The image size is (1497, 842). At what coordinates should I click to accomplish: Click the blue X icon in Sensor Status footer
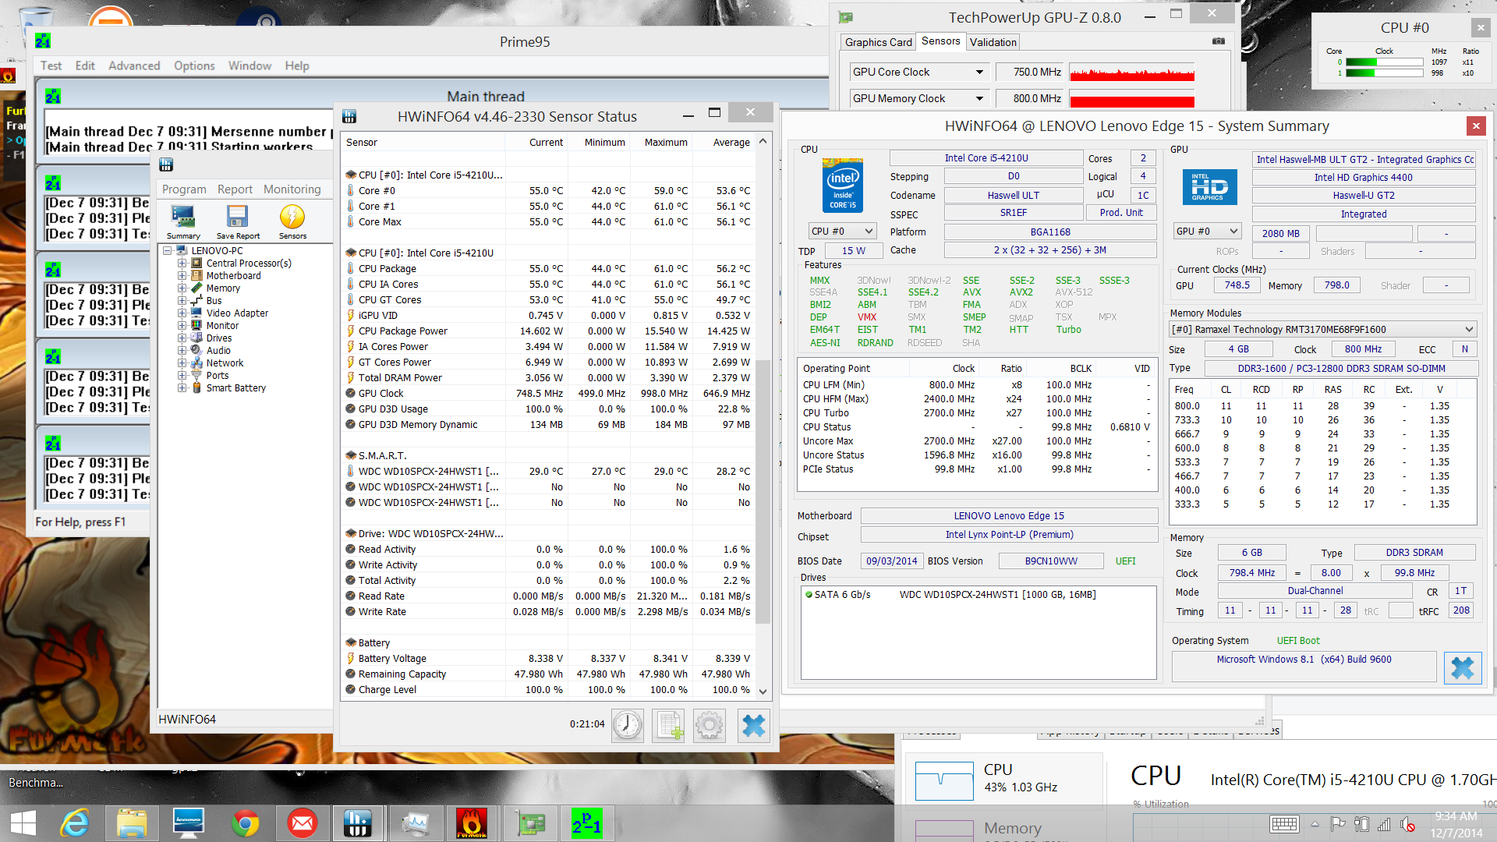tap(753, 725)
